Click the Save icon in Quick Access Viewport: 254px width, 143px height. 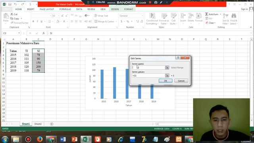(x=10, y=4)
